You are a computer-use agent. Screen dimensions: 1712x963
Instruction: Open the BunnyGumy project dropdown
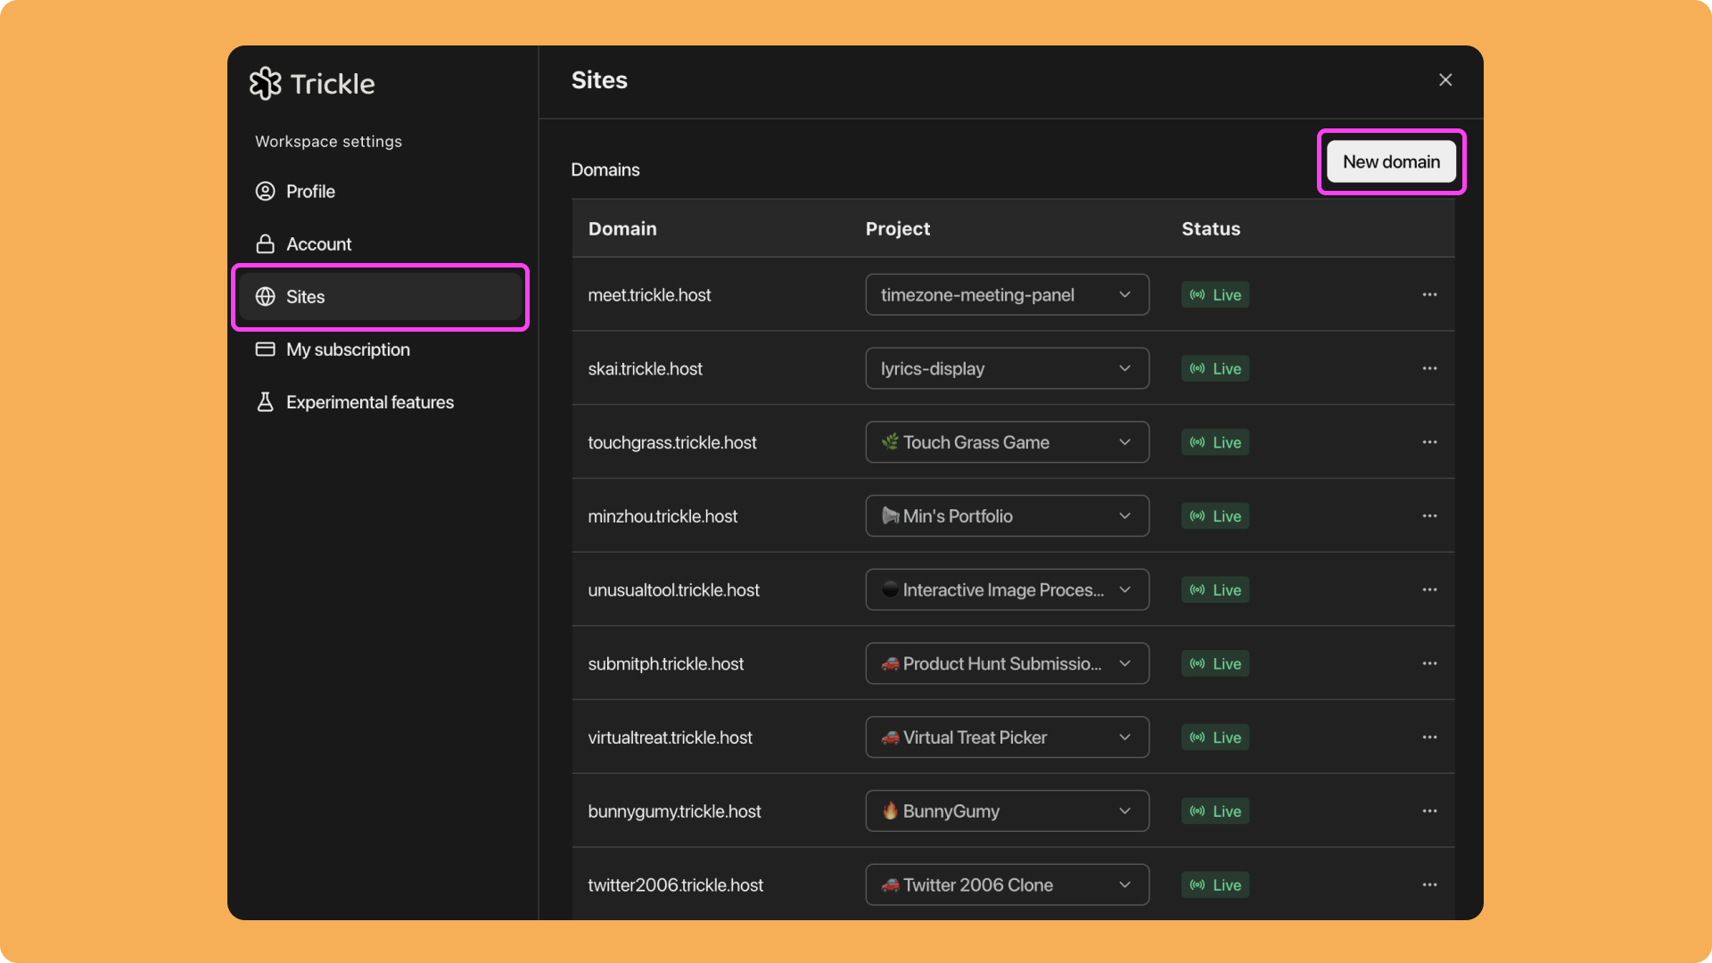point(1006,811)
